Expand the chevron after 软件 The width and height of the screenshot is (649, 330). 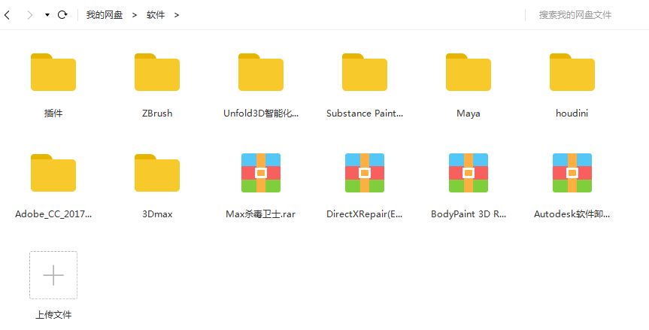point(177,15)
